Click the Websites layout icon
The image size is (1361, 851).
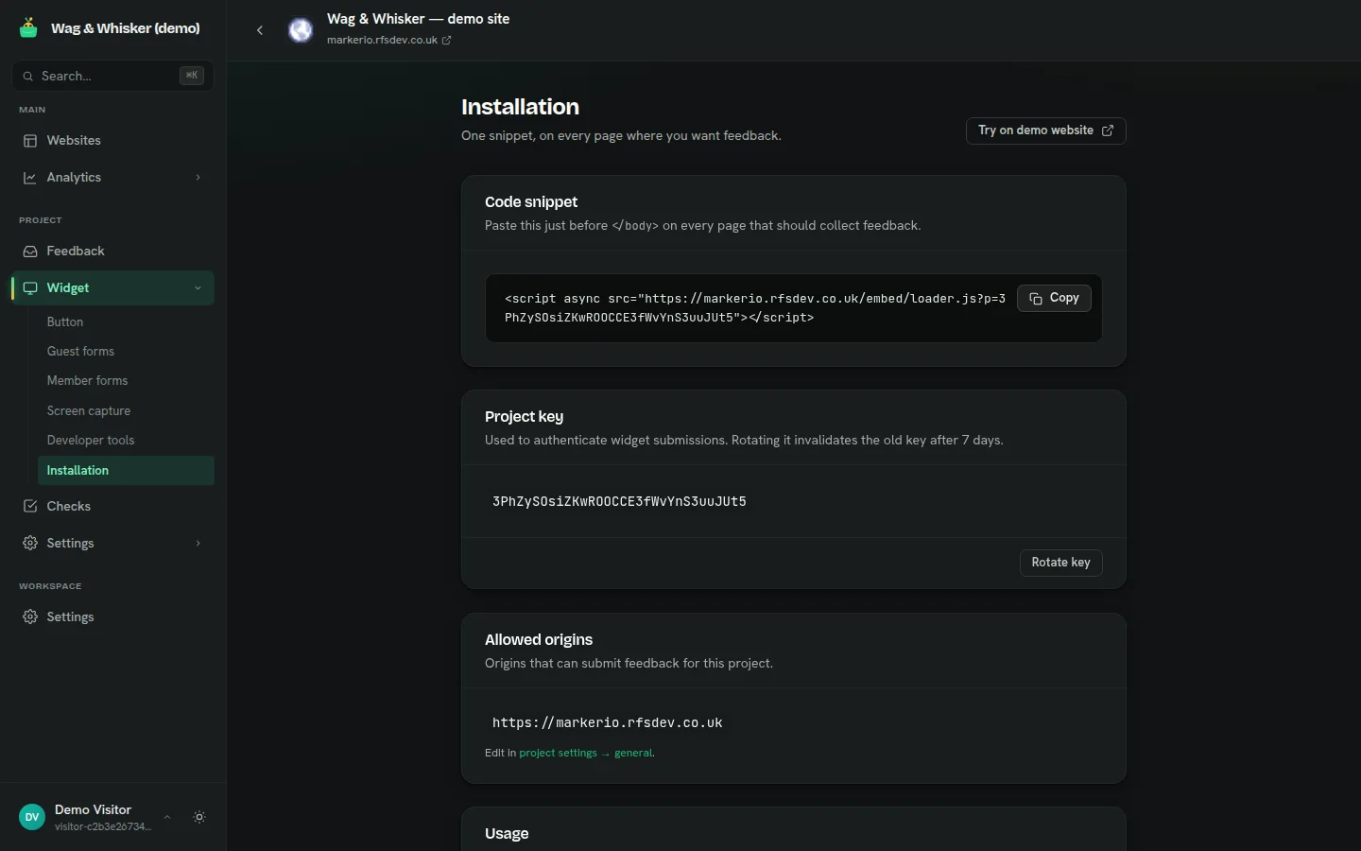click(30, 141)
